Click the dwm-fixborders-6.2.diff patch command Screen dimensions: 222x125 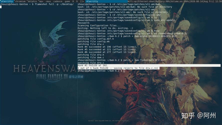pos(122,60)
